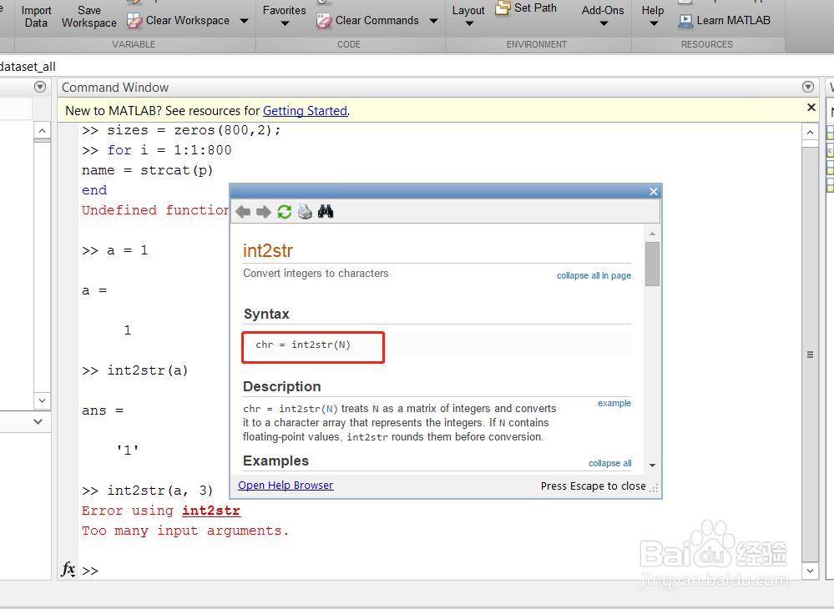Click Command Window scroll up arrow

click(810, 133)
